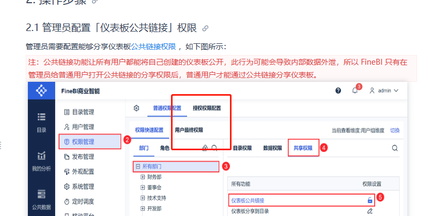432x216 pixels.
Task: Click the 定时调度 clock icon
Action: (x=66, y=202)
